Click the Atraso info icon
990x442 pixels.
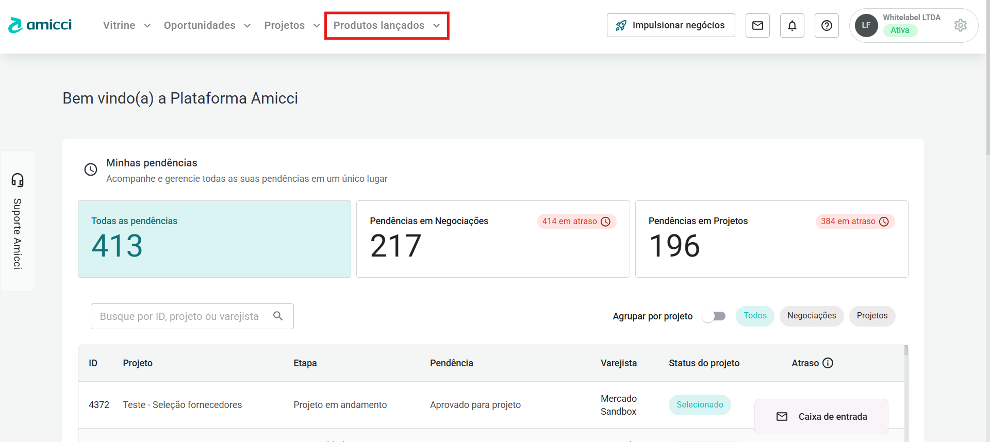pyautogui.click(x=828, y=363)
